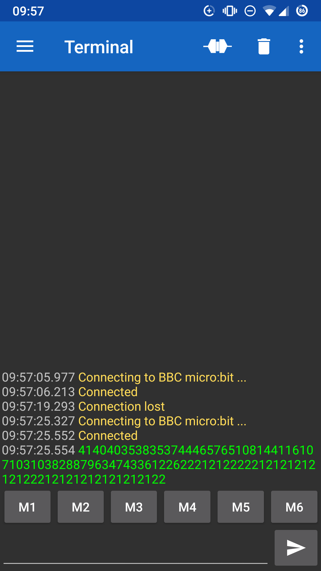Clear terminal with the trash icon

point(264,46)
